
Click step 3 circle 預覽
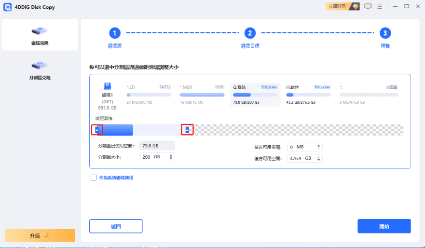385,33
